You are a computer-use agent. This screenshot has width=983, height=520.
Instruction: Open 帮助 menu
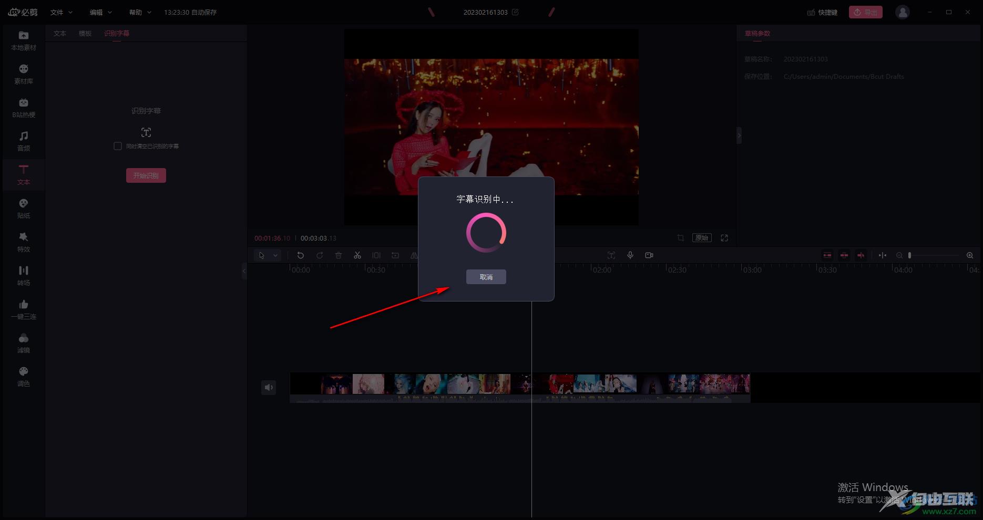(x=140, y=12)
